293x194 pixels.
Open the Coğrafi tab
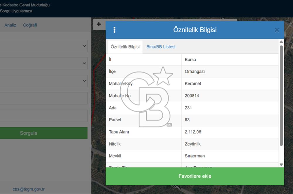click(30, 25)
